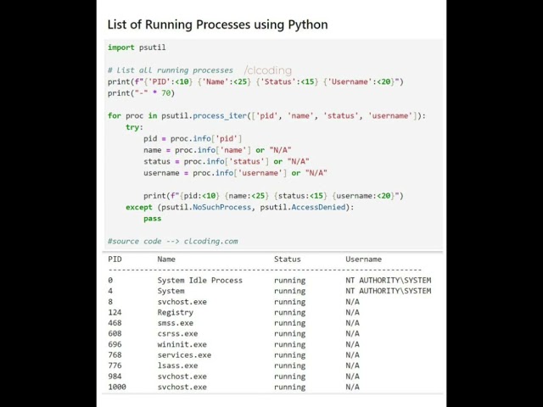
Task: Click the PID value '1000'
Action: [x=117, y=387]
